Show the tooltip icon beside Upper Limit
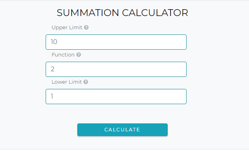The image size is (249, 151). [x=86, y=28]
